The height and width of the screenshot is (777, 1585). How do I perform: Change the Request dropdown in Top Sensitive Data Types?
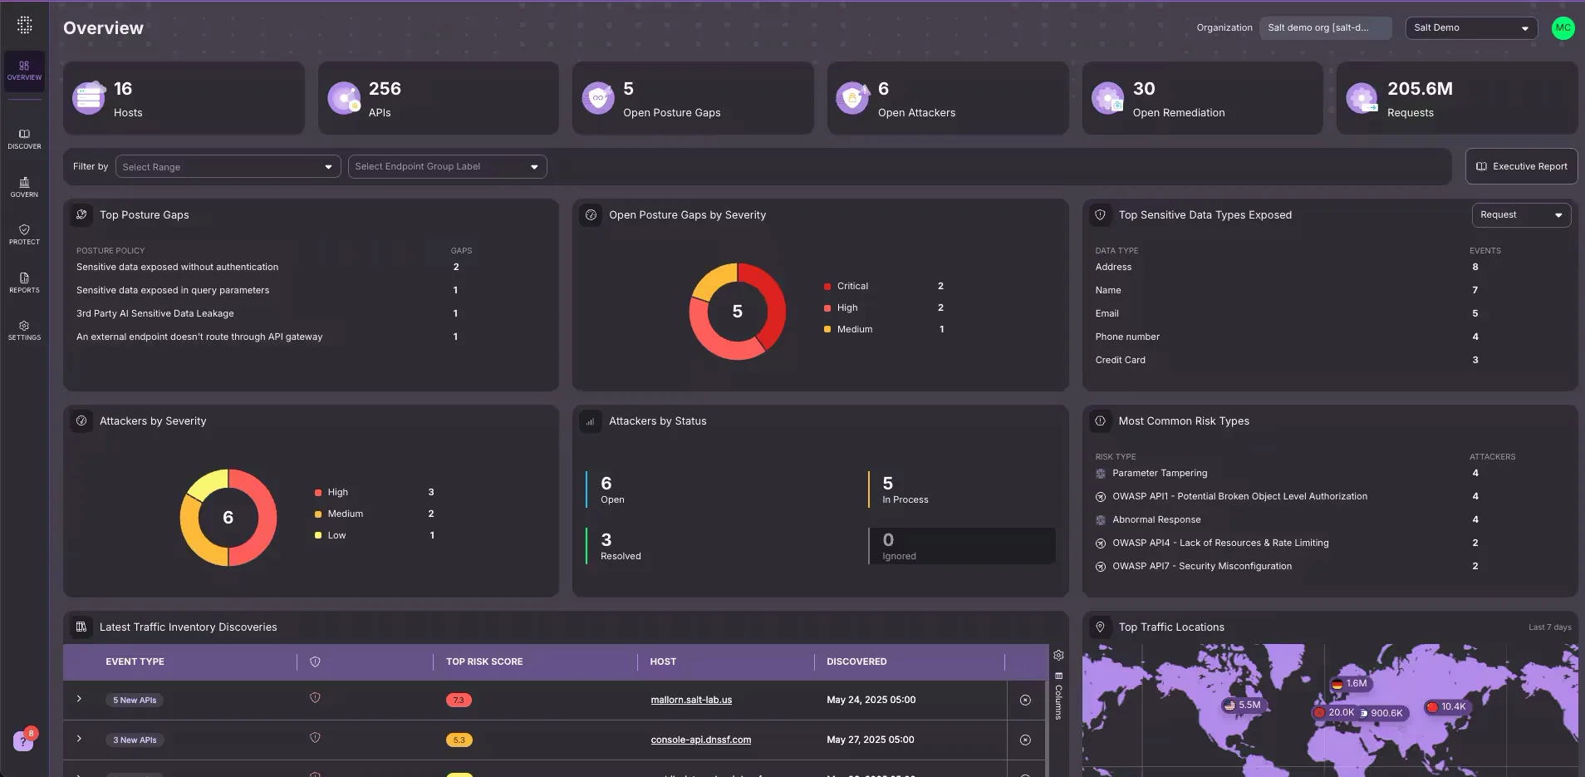1520,214
